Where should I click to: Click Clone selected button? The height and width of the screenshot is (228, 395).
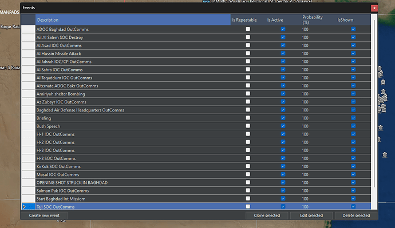tap(267, 215)
